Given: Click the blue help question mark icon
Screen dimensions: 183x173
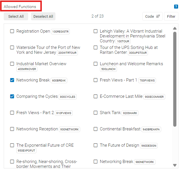Looking at the screenshot, I should pos(176,7).
